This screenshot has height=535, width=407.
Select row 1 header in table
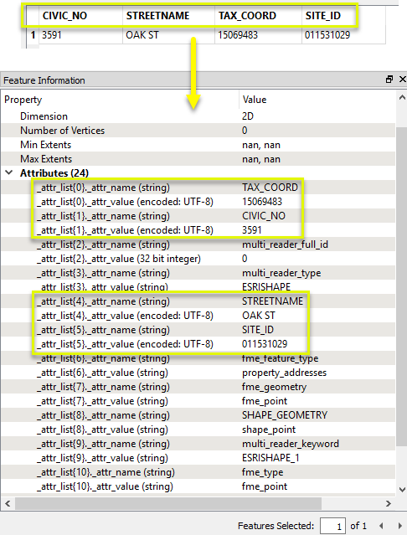tap(33, 35)
